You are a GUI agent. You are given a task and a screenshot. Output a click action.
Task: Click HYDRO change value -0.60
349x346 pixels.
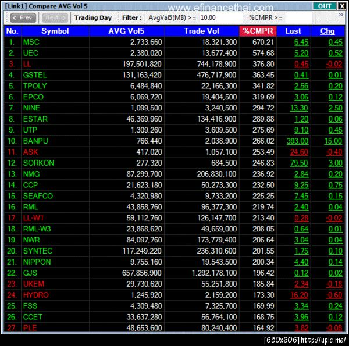pyautogui.click(x=334, y=295)
